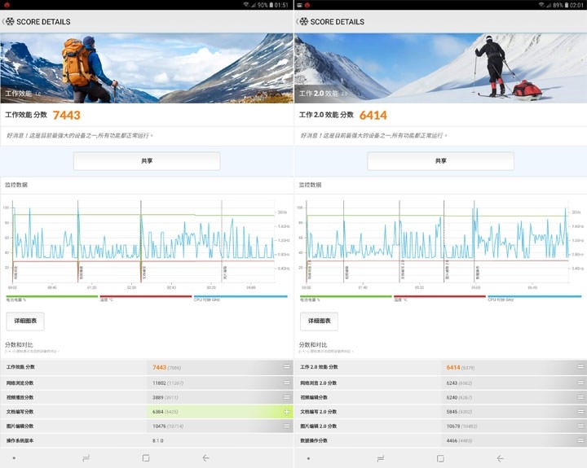Tap recent apps icon on Work 2.0 screen
587x468 pixels.
381,458
